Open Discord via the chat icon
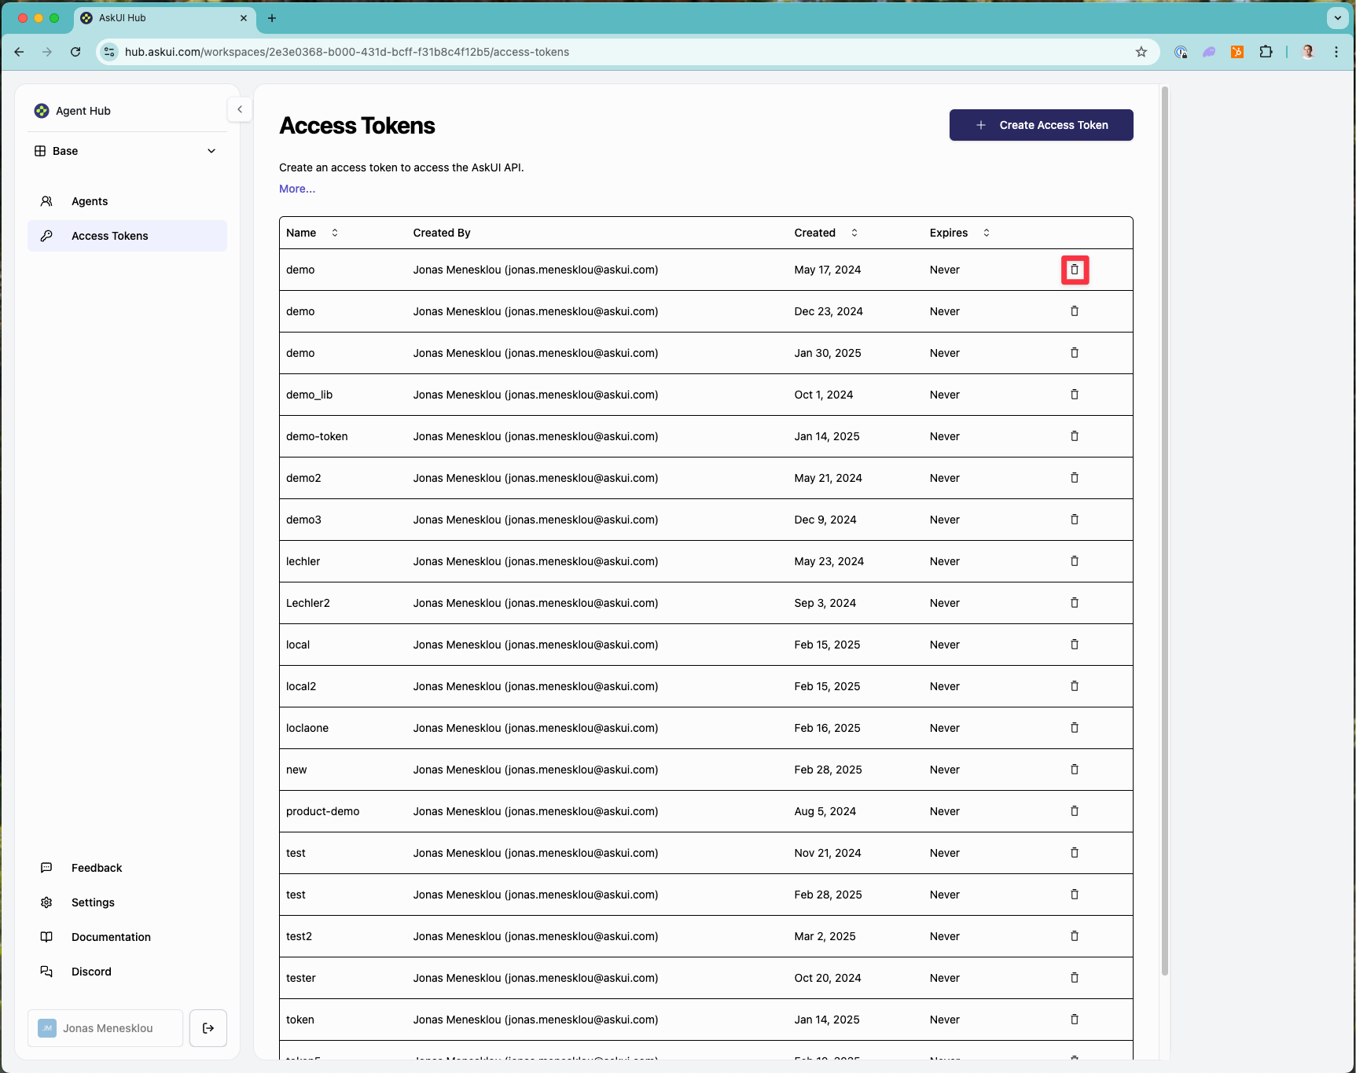The width and height of the screenshot is (1356, 1073). (x=46, y=972)
